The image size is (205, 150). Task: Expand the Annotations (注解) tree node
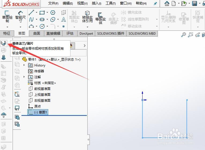[x=24, y=77]
